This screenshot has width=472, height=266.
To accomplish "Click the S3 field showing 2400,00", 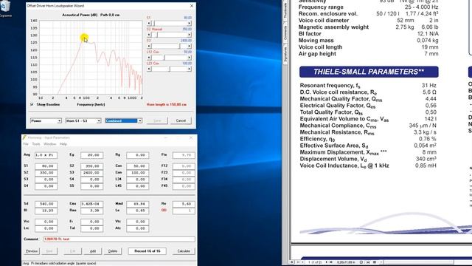I will tap(91, 172).
